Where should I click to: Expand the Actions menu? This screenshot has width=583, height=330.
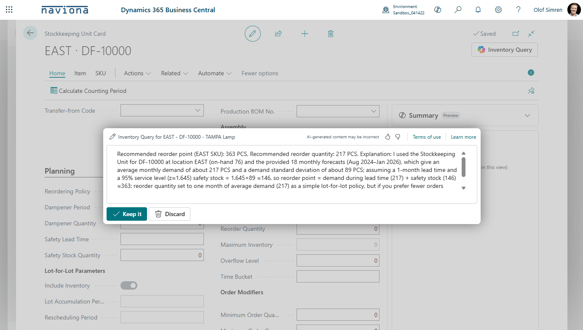point(137,73)
